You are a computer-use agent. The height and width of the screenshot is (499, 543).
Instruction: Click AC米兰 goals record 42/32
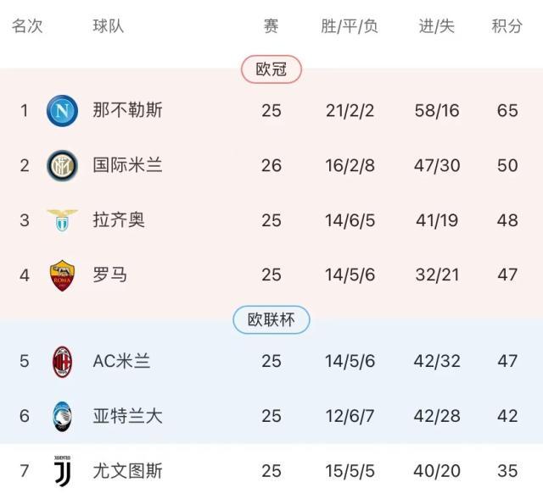pyautogui.click(x=438, y=362)
